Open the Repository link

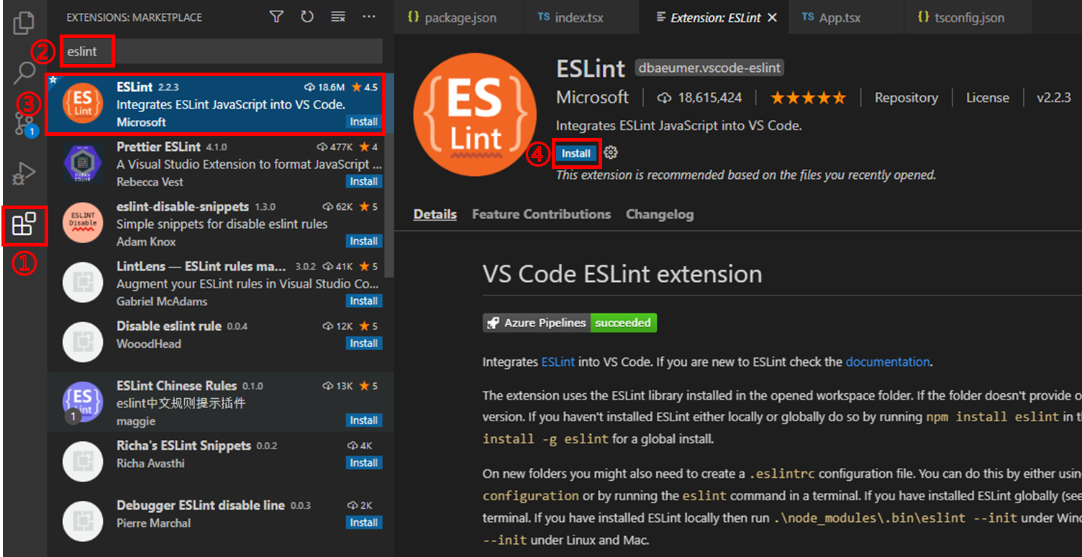click(906, 98)
